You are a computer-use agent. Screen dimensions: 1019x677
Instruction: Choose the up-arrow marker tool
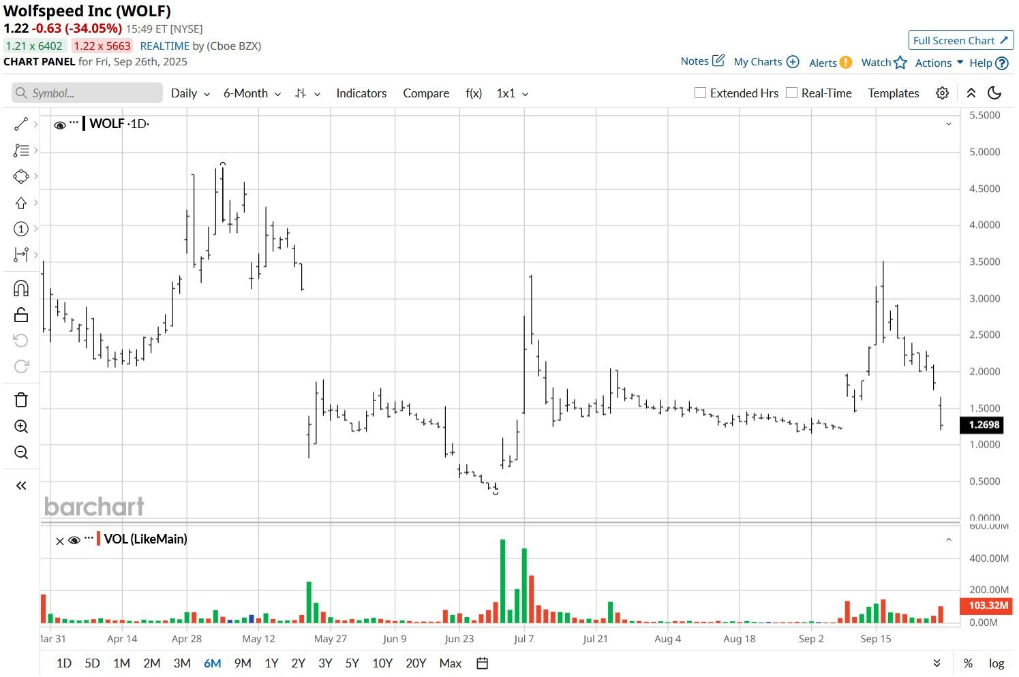(20, 203)
